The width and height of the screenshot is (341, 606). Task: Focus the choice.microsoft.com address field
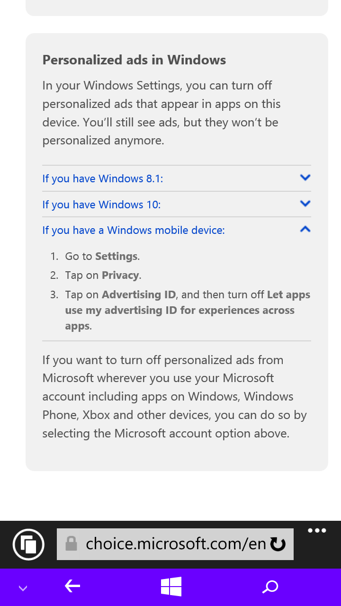click(175, 544)
